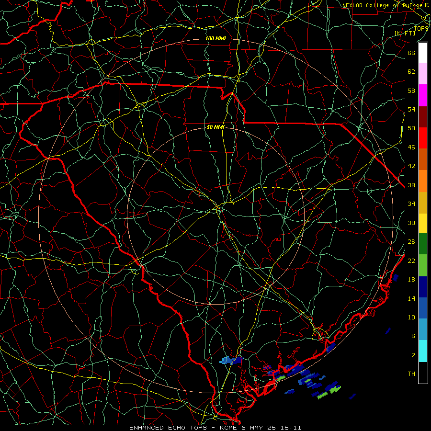
Task: Click the tiny cyan echo near radar center
Action: coord(260,228)
